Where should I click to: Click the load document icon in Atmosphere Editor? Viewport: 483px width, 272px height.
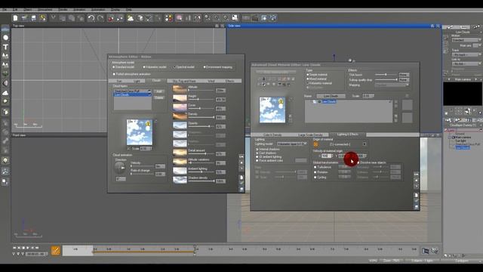click(x=241, y=178)
